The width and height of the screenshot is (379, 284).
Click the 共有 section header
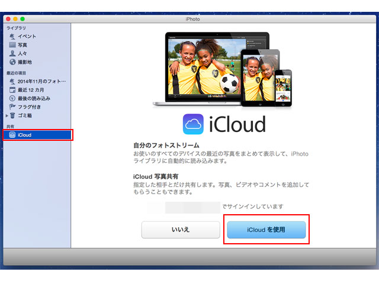10,127
